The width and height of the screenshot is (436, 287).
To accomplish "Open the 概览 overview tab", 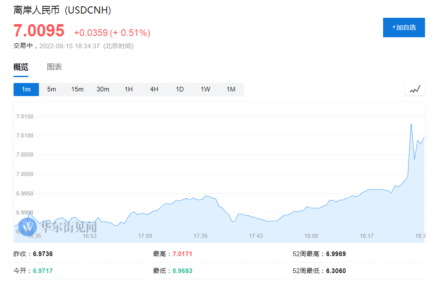I will (21, 67).
